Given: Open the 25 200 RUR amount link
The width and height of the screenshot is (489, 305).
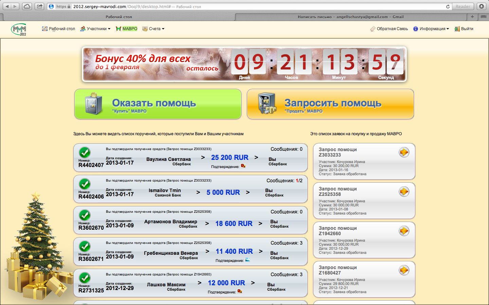Looking at the screenshot, I should 230,158.
